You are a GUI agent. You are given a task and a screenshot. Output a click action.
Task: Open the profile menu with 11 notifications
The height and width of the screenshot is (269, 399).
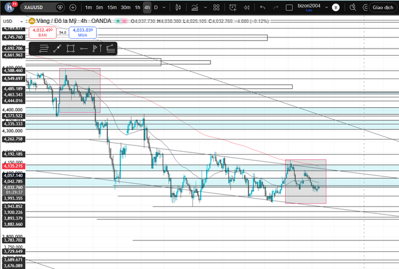tap(9, 7)
